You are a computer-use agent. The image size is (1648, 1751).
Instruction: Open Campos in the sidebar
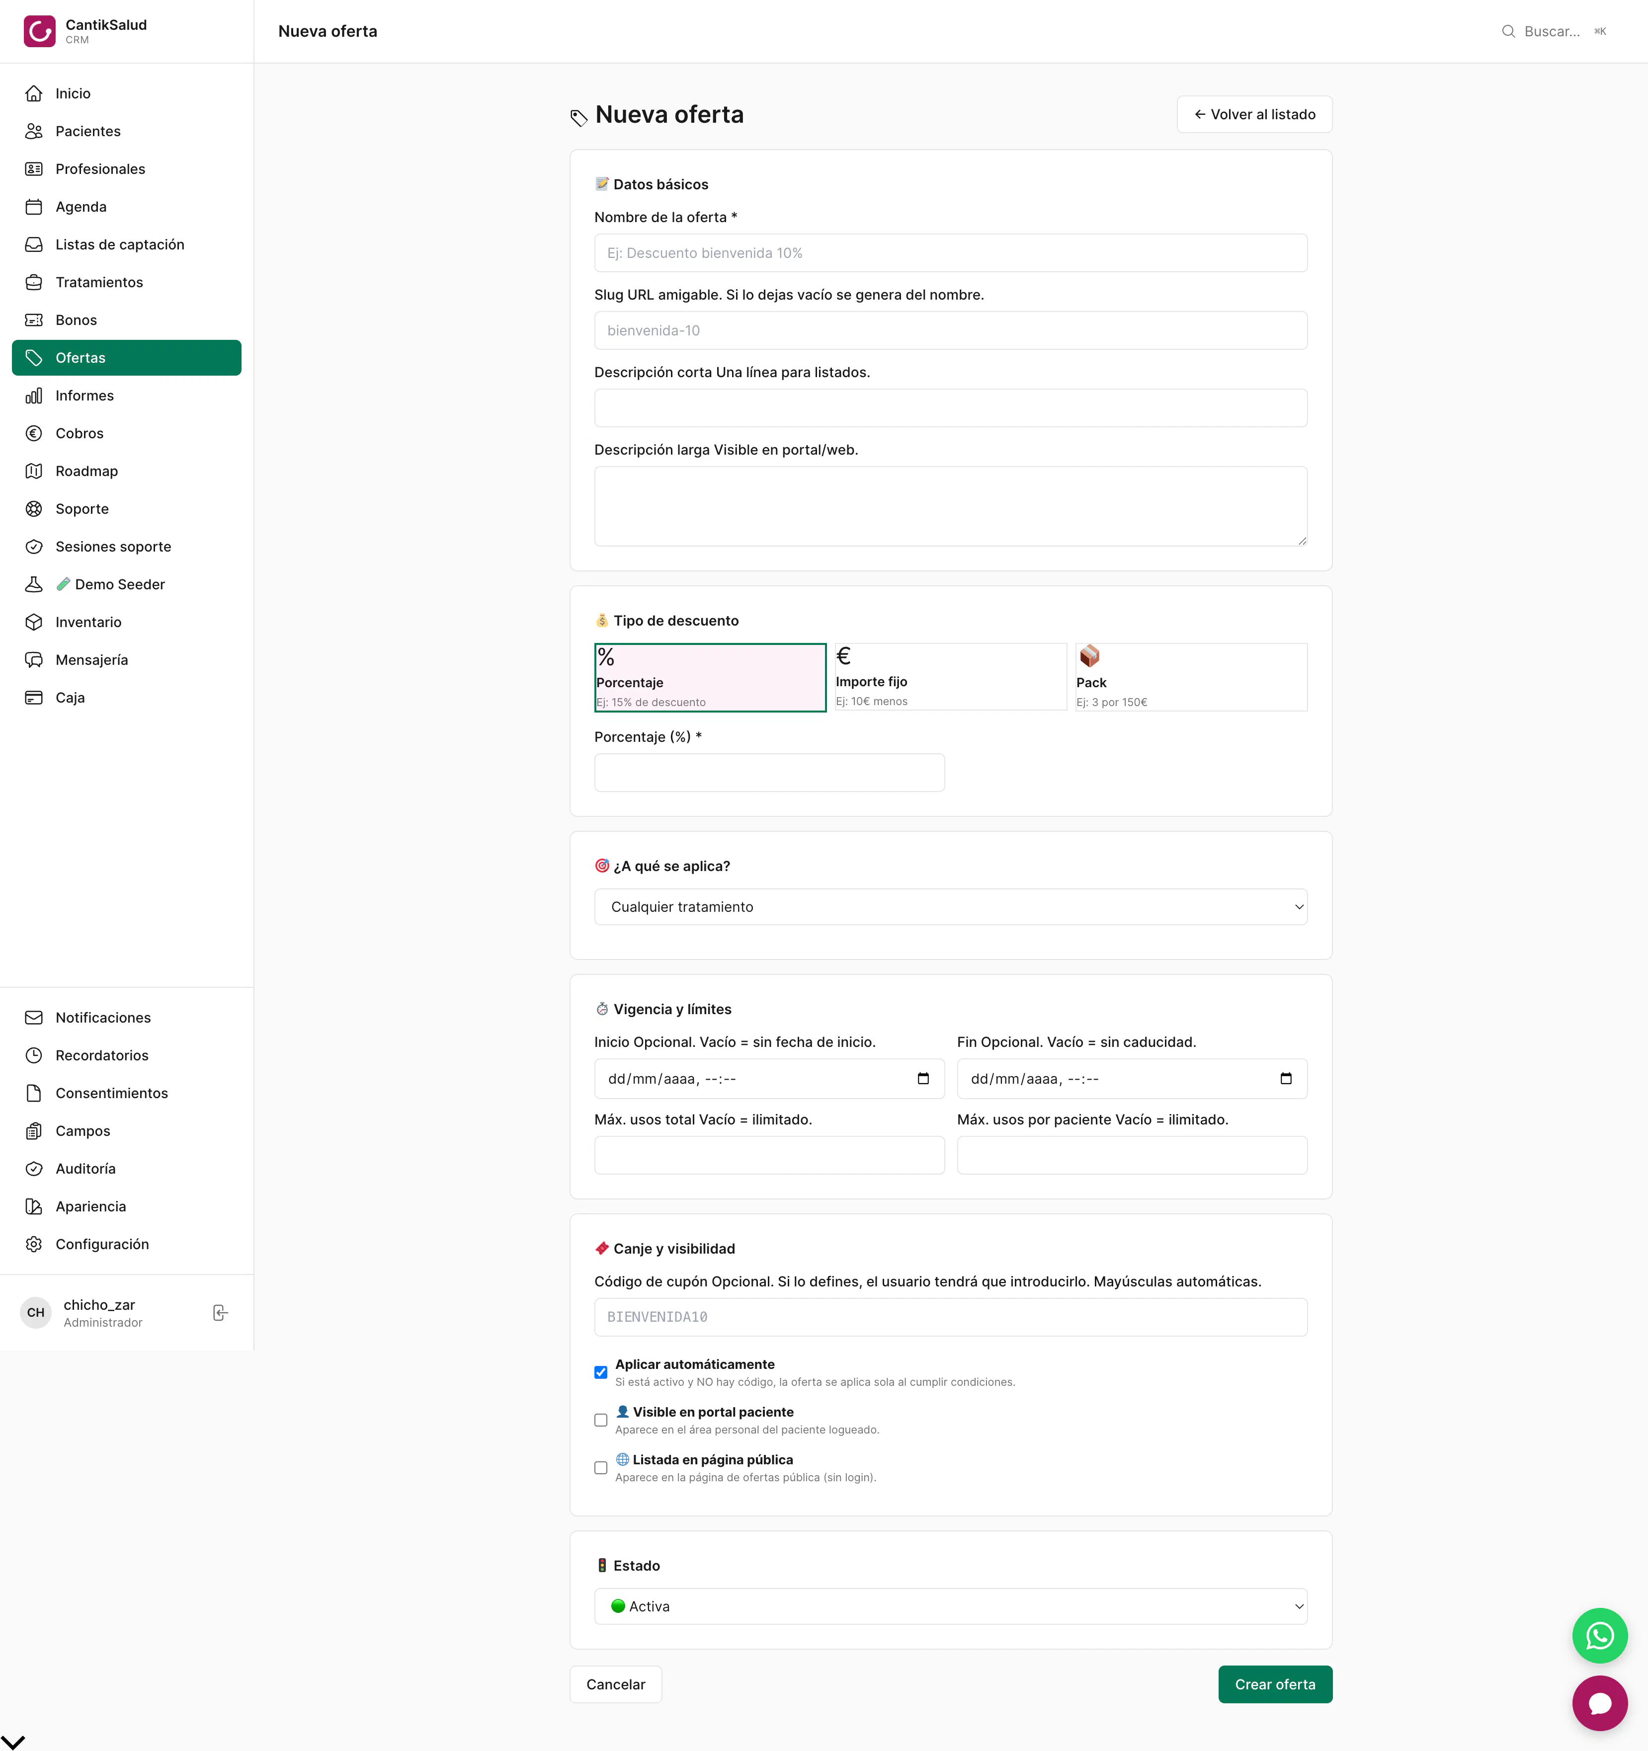(x=126, y=1131)
